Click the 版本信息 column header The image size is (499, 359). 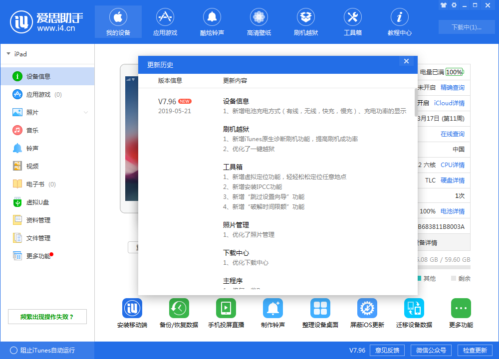pyautogui.click(x=170, y=80)
